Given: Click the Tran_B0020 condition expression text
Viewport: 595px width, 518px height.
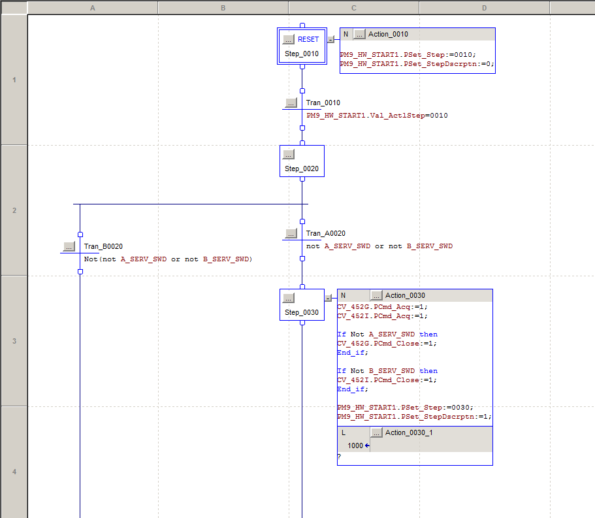Looking at the screenshot, I should point(168,259).
